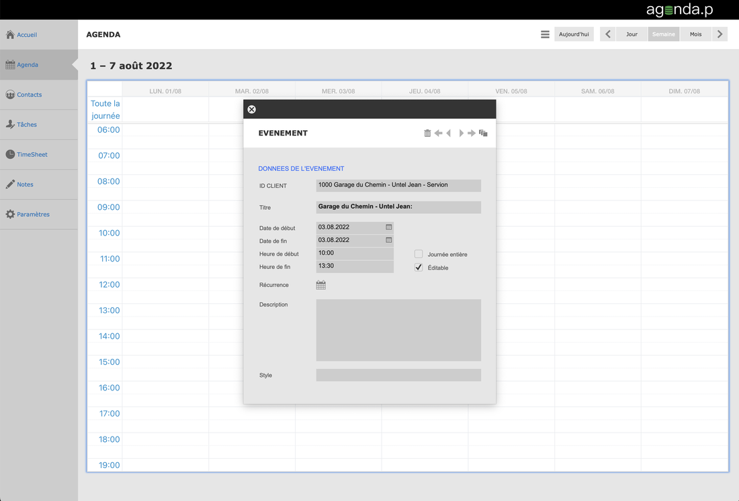Delete the event with the trash icon
Viewport: 739px width, 501px height.
(x=427, y=133)
